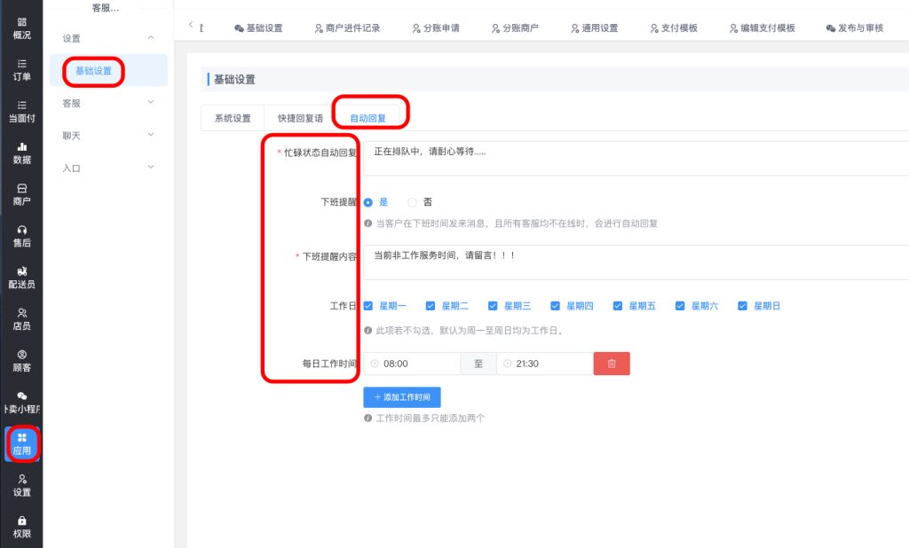Image resolution: width=909 pixels, height=548 pixels.
Task: Open 概况 overview in the sidebar
Action: click(x=21, y=27)
